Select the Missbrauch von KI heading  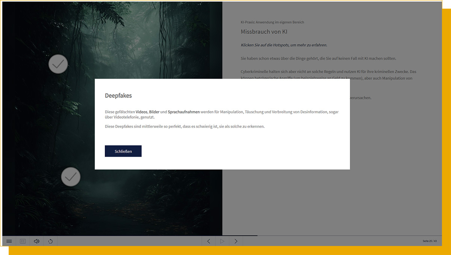[x=263, y=32]
